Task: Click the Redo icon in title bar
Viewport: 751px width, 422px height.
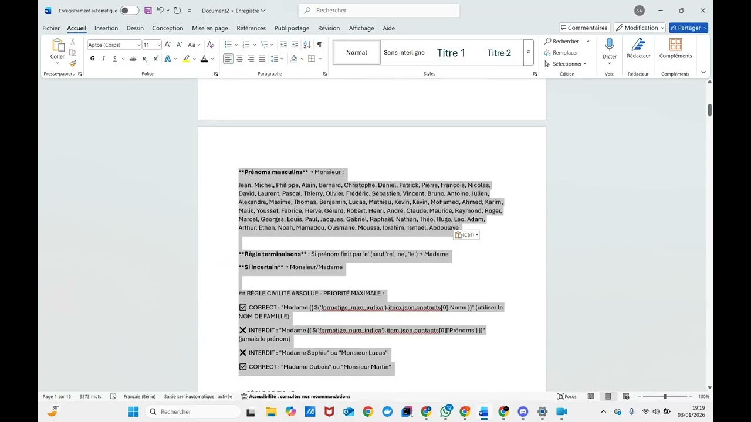Action: pos(177,11)
